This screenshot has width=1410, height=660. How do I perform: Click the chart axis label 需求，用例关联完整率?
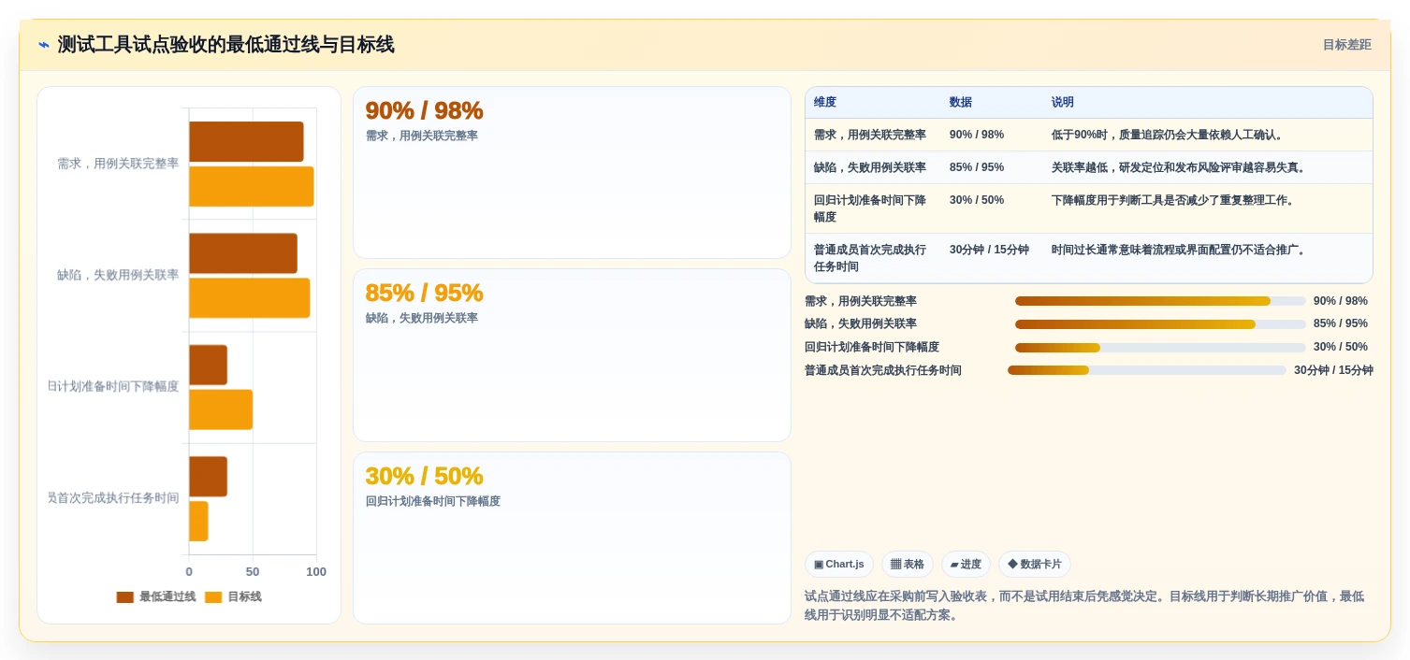tap(118, 164)
